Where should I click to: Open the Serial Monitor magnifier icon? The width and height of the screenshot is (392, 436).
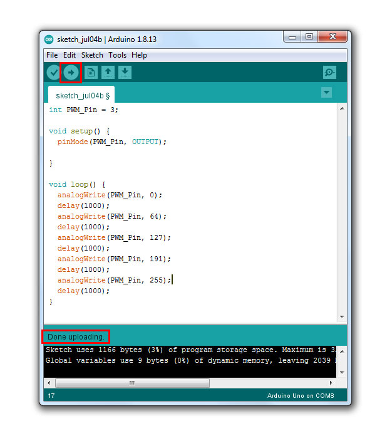329,73
